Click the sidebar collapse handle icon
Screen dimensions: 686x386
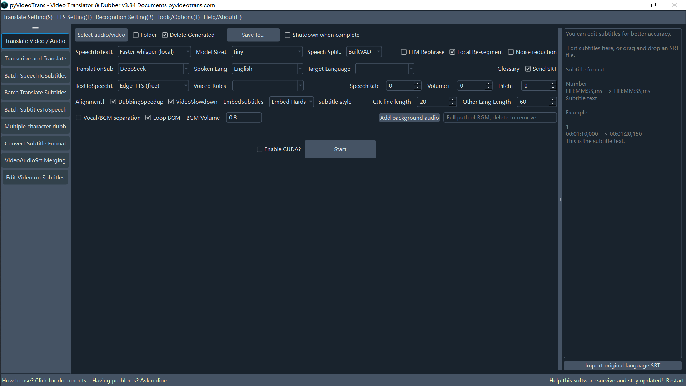pyautogui.click(x=35, y=28)
